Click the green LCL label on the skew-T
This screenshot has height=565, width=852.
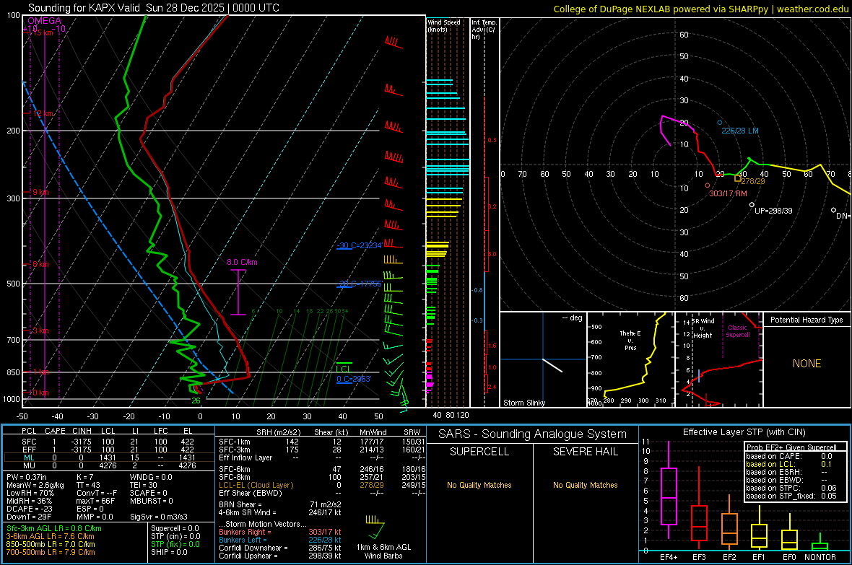343,369
